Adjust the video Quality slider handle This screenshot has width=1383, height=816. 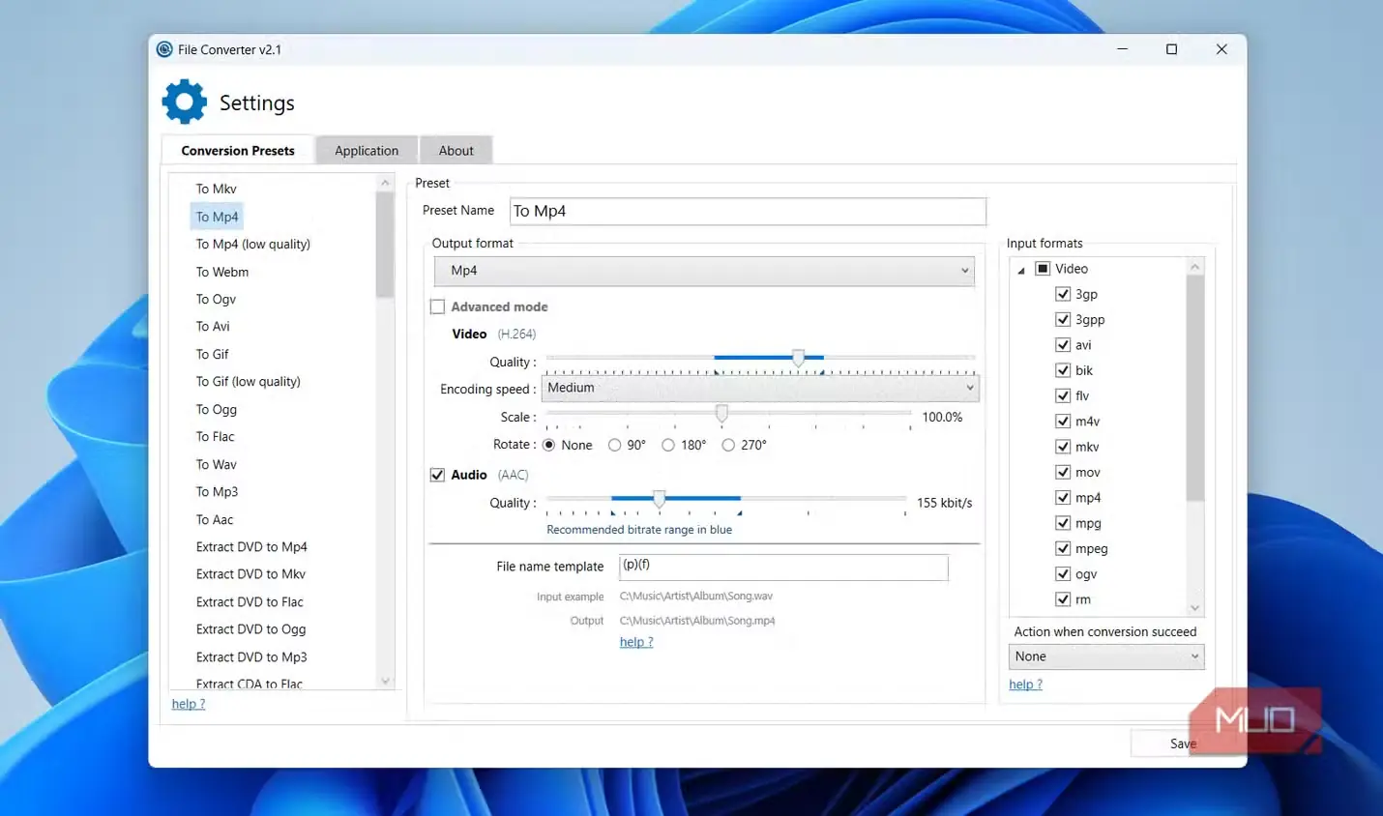(x=798, y=358)
